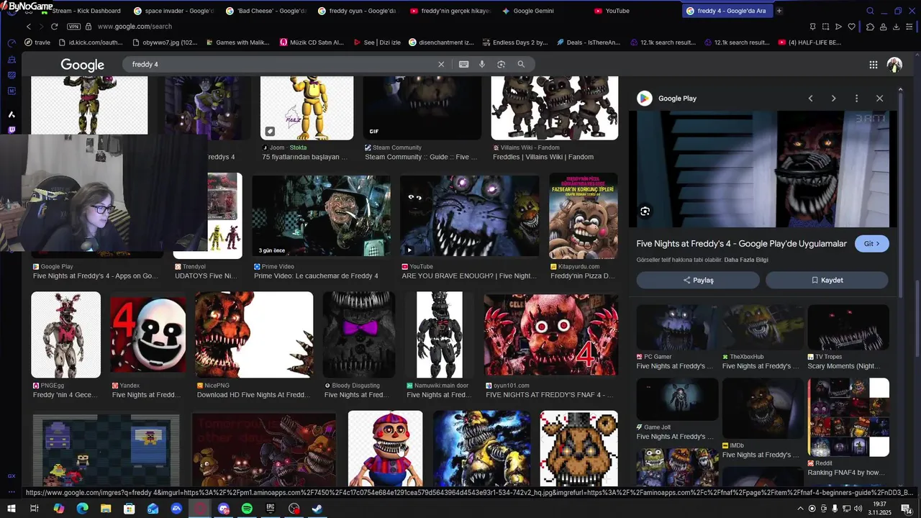Click the Paylaş share button
Screen dimensions: 921x518
(x=698, y=280)
